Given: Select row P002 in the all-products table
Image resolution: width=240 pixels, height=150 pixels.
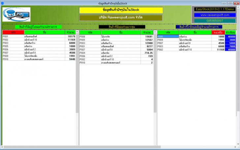Looking at the screenshot, I should click(39, 40).
